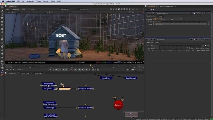Screen dimensions: 213x120
Task: Open the Edit menu
Action: coord(23,1)
